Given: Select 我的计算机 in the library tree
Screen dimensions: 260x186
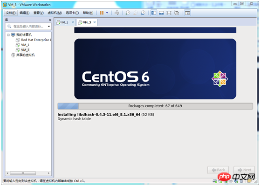Looking at the screenshot, I should click(24, 34).
